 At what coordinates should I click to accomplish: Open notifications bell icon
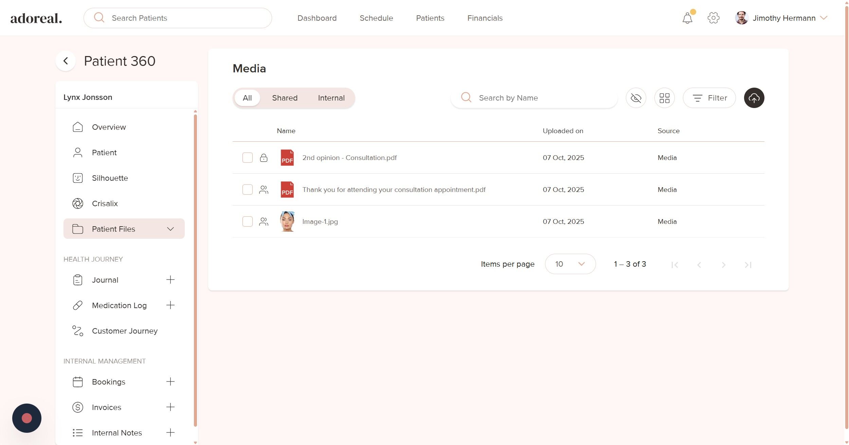[687, 18]
